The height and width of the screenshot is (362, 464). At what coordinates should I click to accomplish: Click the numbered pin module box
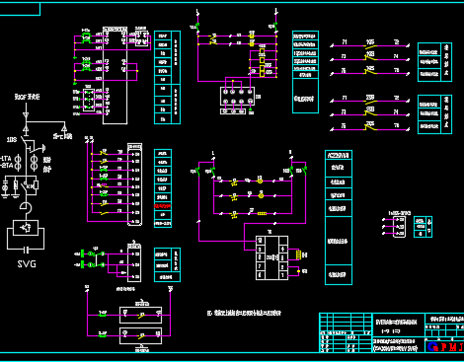point(272,258)
